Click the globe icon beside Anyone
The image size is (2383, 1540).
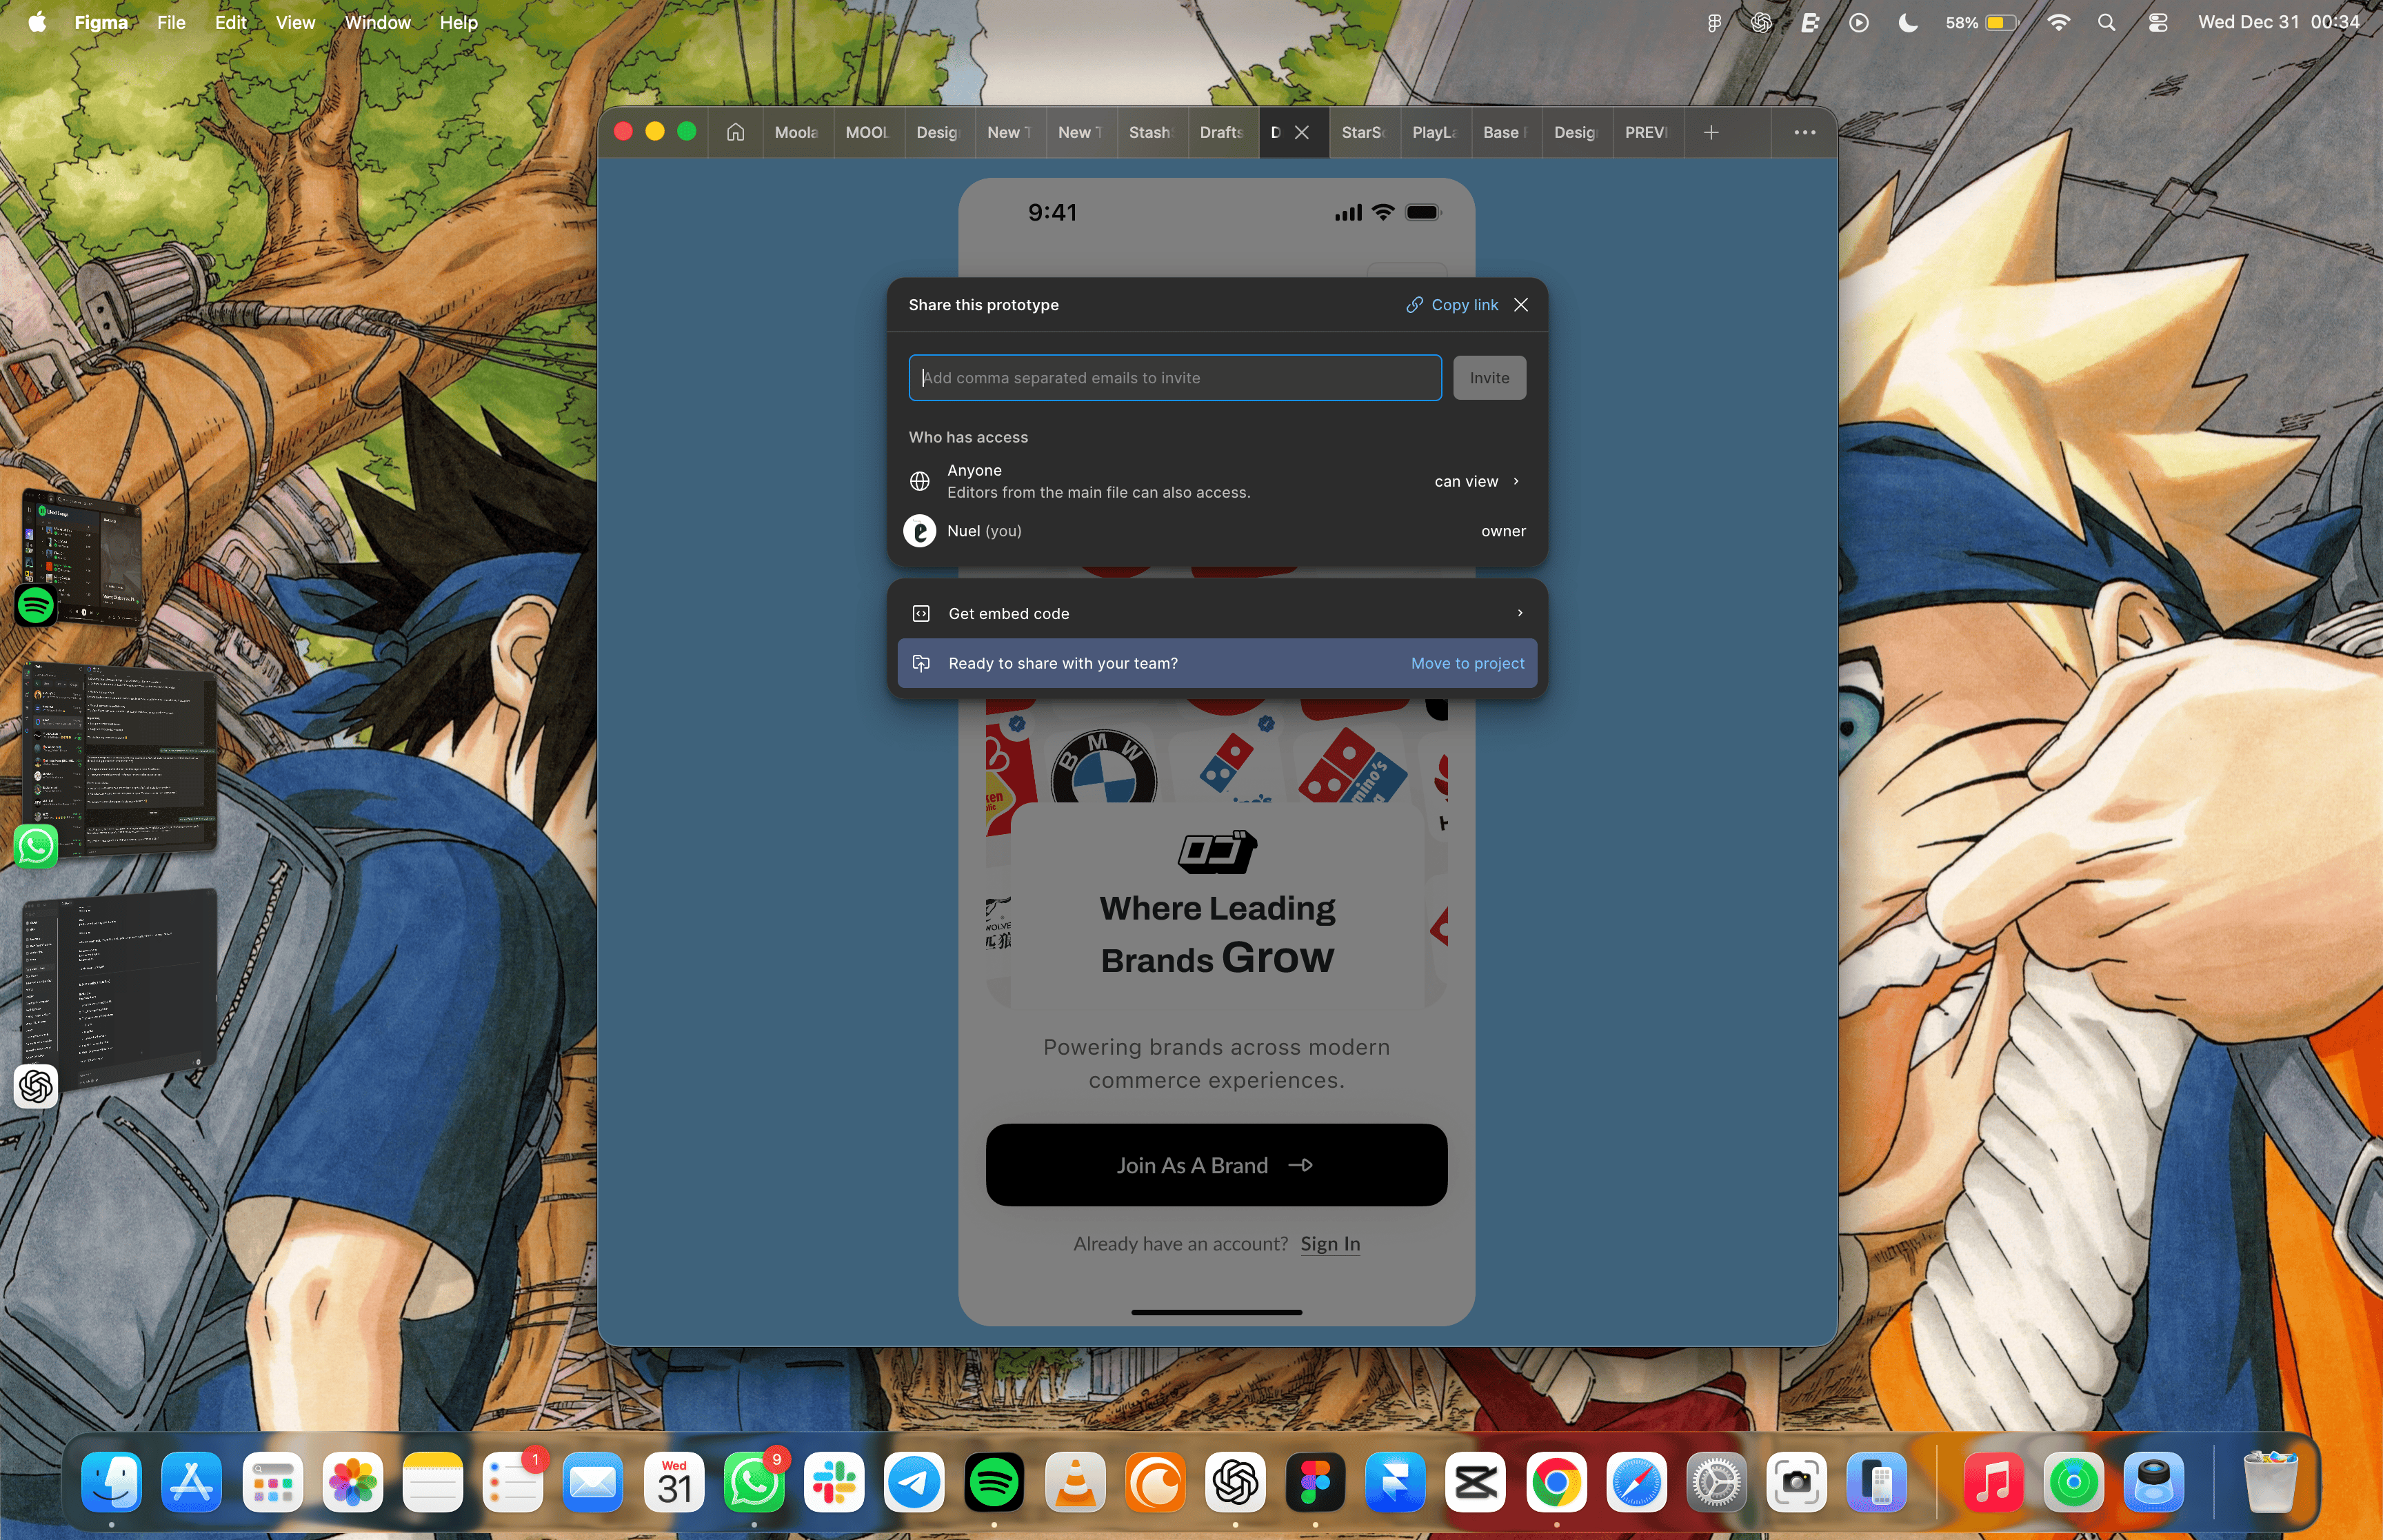pos(920,481)
